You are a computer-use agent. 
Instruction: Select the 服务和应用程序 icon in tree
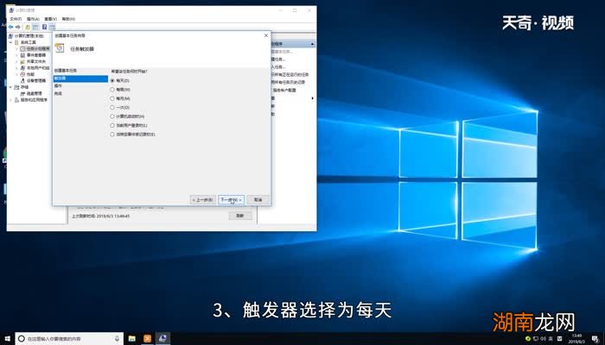16,100
